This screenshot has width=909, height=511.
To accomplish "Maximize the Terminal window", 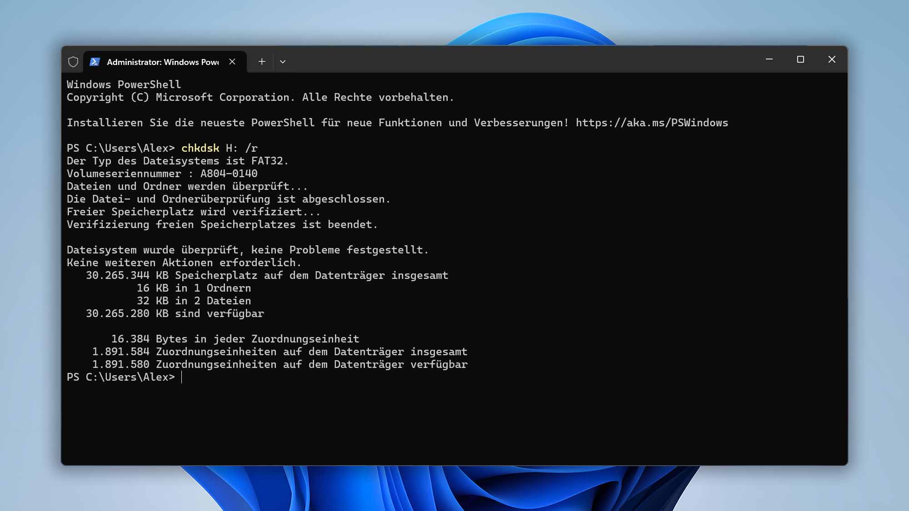I will click(800, 60).
